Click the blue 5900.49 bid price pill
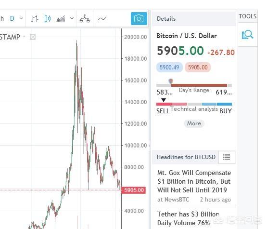Viewport: 267px width, 229px height. click(169, 67)
